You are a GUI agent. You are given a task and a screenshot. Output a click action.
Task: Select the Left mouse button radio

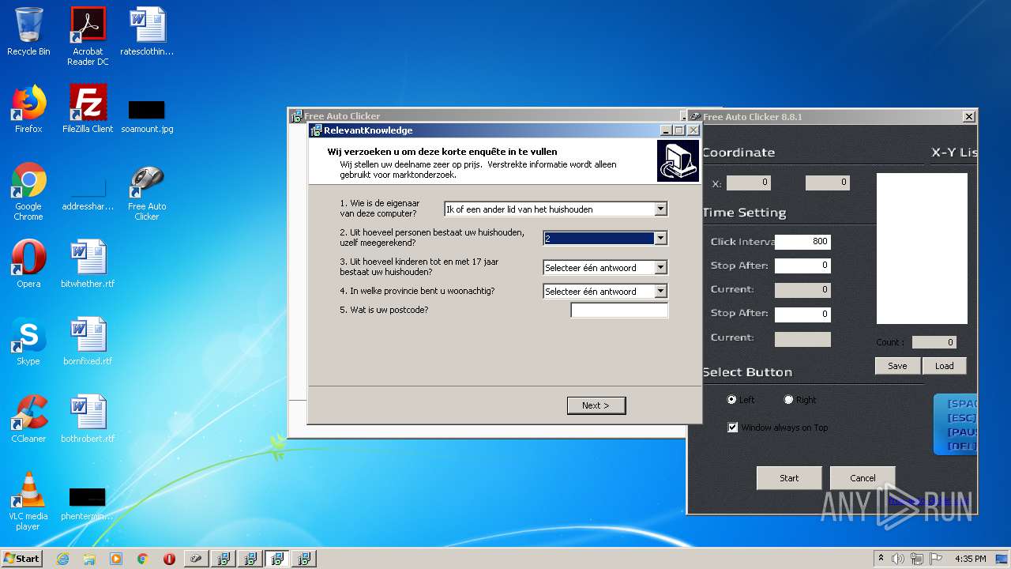731,400
